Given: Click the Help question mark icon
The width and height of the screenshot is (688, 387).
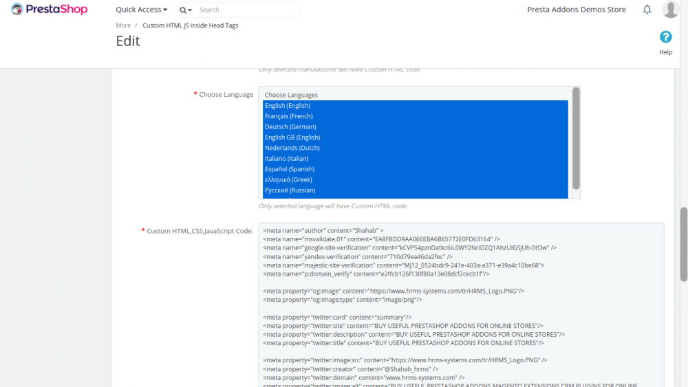Looking at the screenshot, I should (x=665, y=37).
